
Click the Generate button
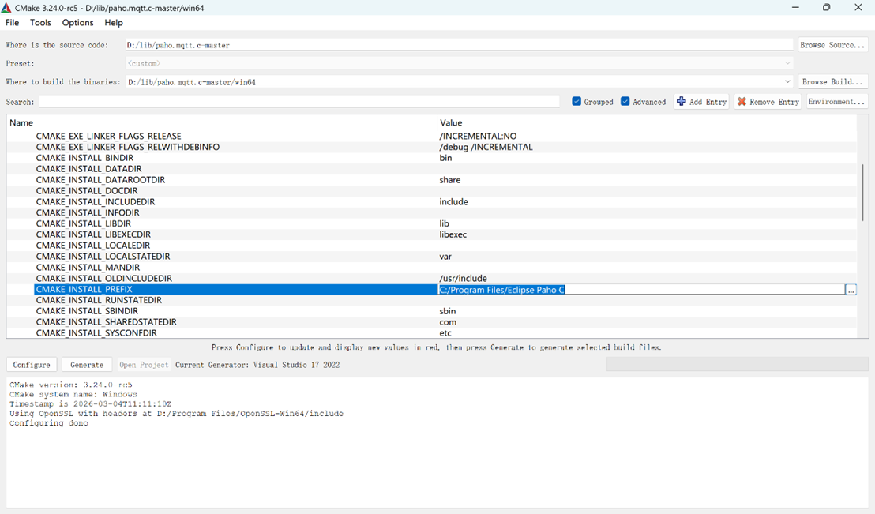click(x=87, y=365)
